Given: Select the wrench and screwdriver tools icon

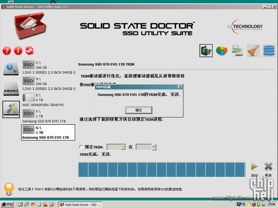Looking at the screenshot, I should point(11,109).
